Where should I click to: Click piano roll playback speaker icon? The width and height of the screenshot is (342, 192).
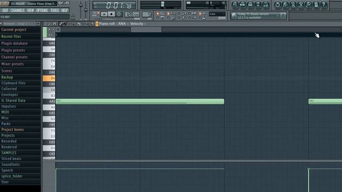(92, 23)
